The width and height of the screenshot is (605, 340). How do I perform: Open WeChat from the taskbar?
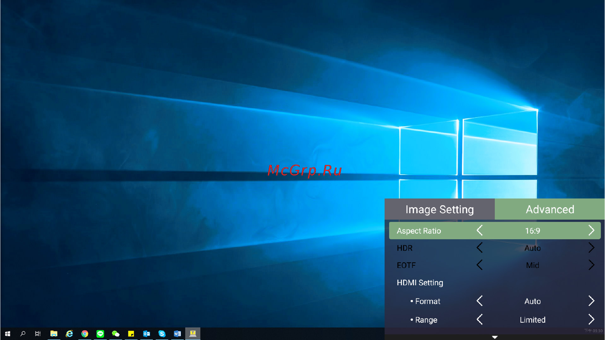coord(116,334)
